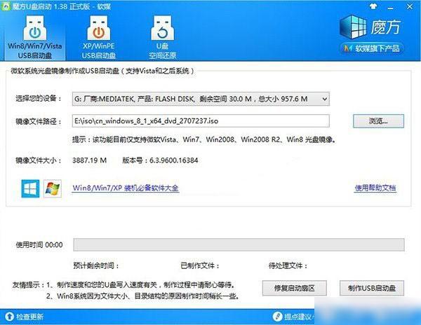Click the 提点建议 feedback link
421x325 pixels.
(x=298, y=317)
